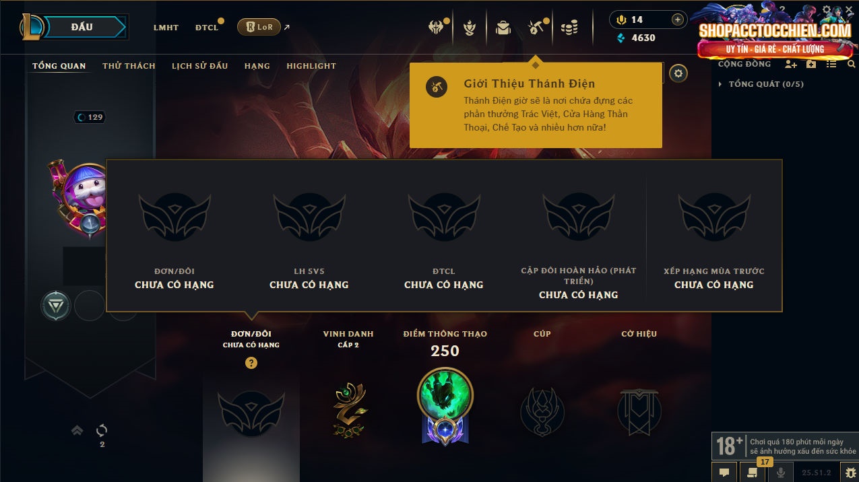Launch the LoR external link button
The image size is (859, 482).
(259, 27)
